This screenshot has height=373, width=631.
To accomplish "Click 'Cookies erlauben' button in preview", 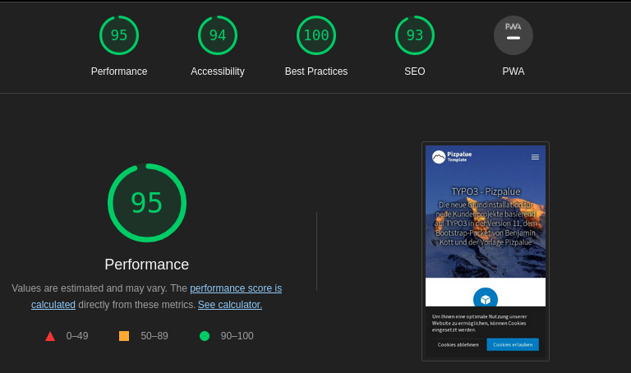I will 513,344.
